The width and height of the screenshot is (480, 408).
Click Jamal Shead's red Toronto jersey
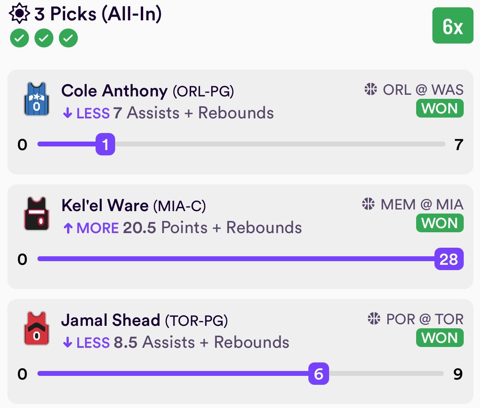tap(37, 328)
